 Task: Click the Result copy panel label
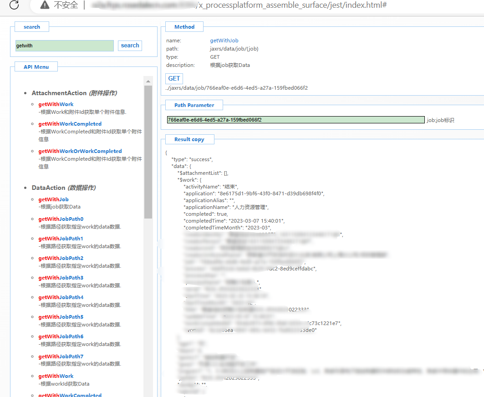pos(189,139)
